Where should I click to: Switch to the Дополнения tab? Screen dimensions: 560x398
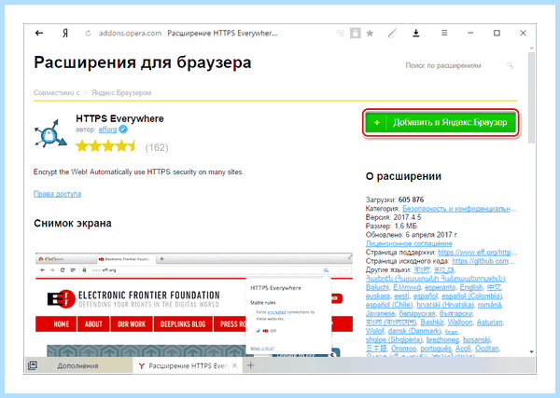coord(77,365)
